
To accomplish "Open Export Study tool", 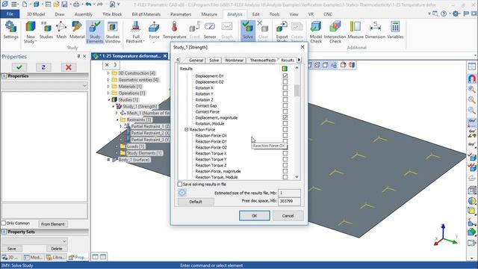I will point(282,31).
